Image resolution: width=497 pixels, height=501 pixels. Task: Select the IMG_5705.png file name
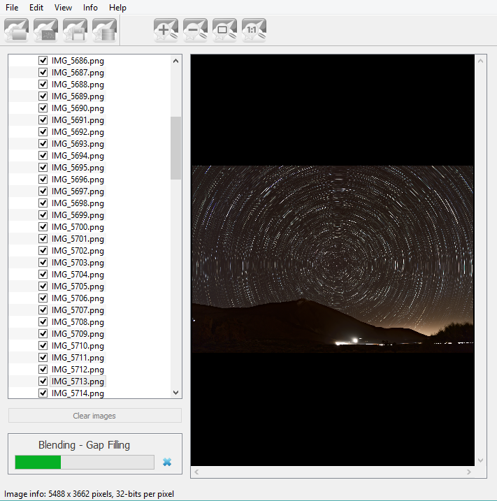tap(78, 286)
